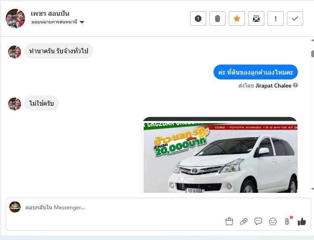Open the Toyota Avanza car image
Image resolution: width=314 pixels, height=240 pixels.
click(220, 155)
